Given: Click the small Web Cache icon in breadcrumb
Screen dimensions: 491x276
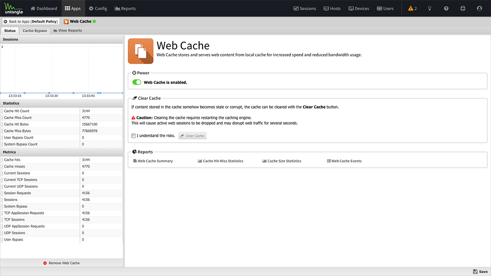Looking at the screenshot, I should click(x=66, y=21).
